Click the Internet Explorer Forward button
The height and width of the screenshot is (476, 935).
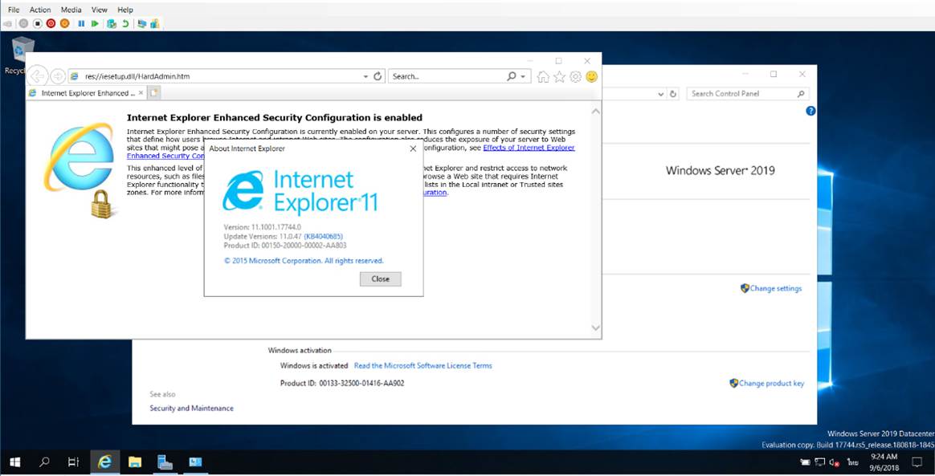click(58, 76)
